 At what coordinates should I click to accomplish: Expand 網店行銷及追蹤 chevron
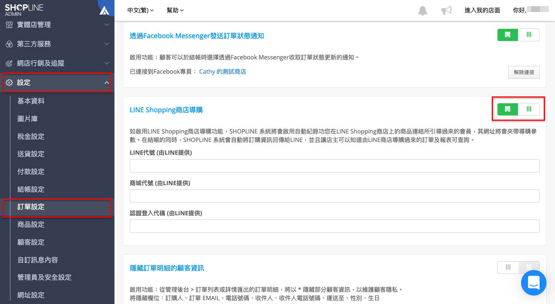107,63
